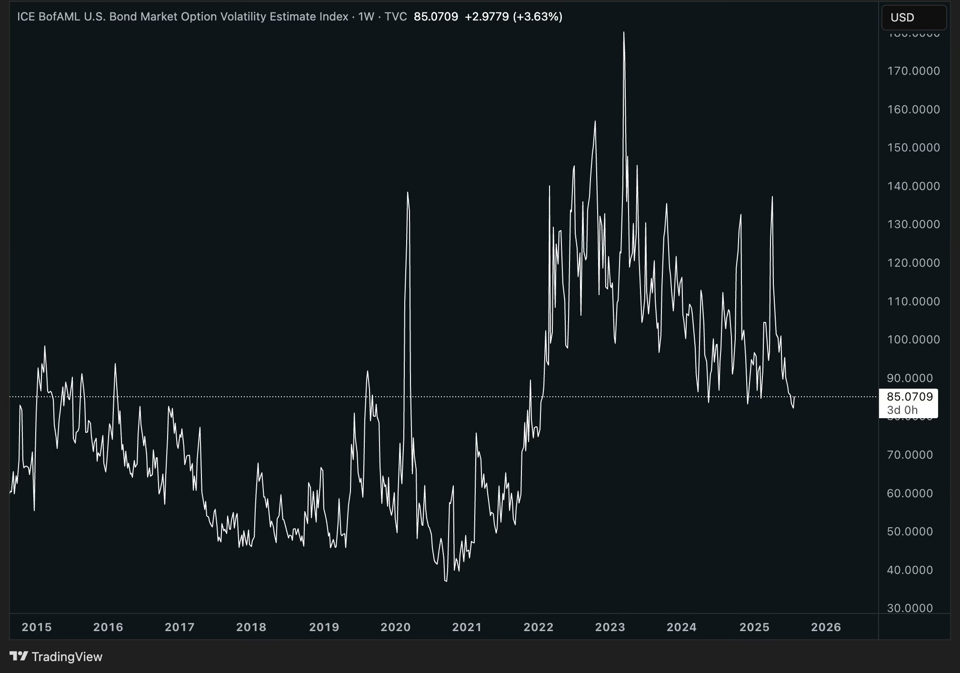The width and height of the screenshot is (960, 673).
Task: Click the ICE BofAML index title
Action: tap(182, 17)
